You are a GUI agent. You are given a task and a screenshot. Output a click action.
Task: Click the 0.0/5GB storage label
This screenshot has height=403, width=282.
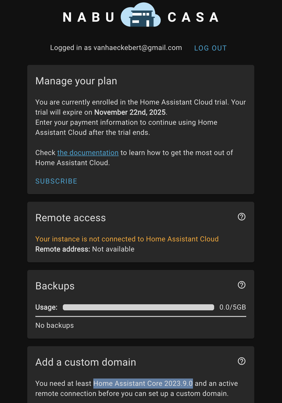233,307
